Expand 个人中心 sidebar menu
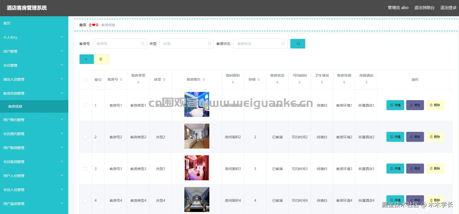Screen dimensions: 459x214 tap(34, 37)
